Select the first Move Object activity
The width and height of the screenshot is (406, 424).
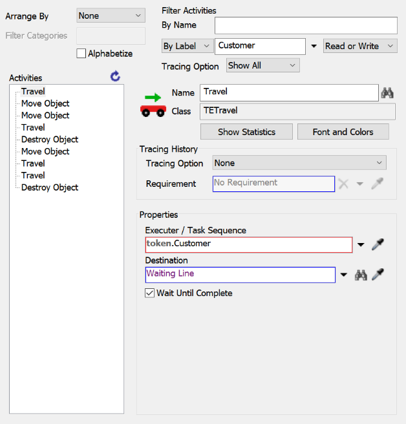point(45,103)
